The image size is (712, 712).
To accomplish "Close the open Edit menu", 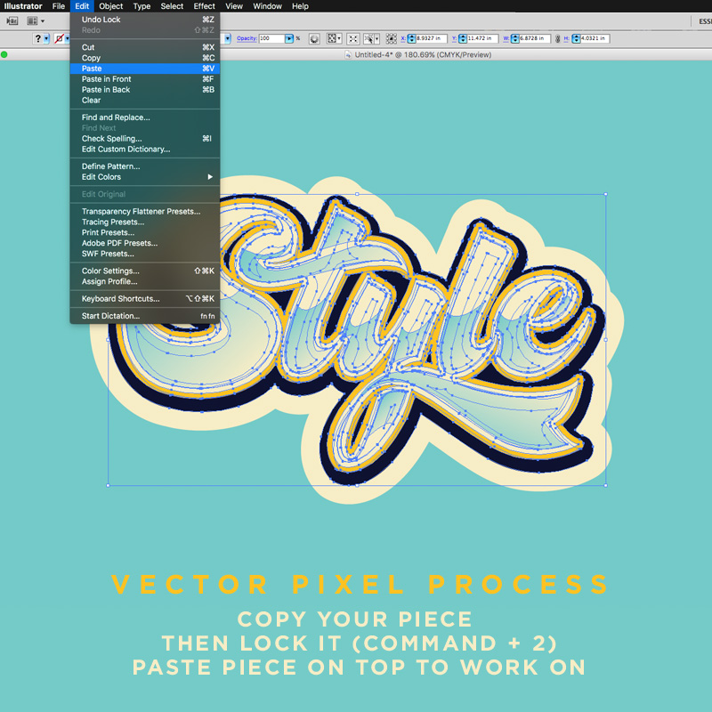I will coord(82,6).
